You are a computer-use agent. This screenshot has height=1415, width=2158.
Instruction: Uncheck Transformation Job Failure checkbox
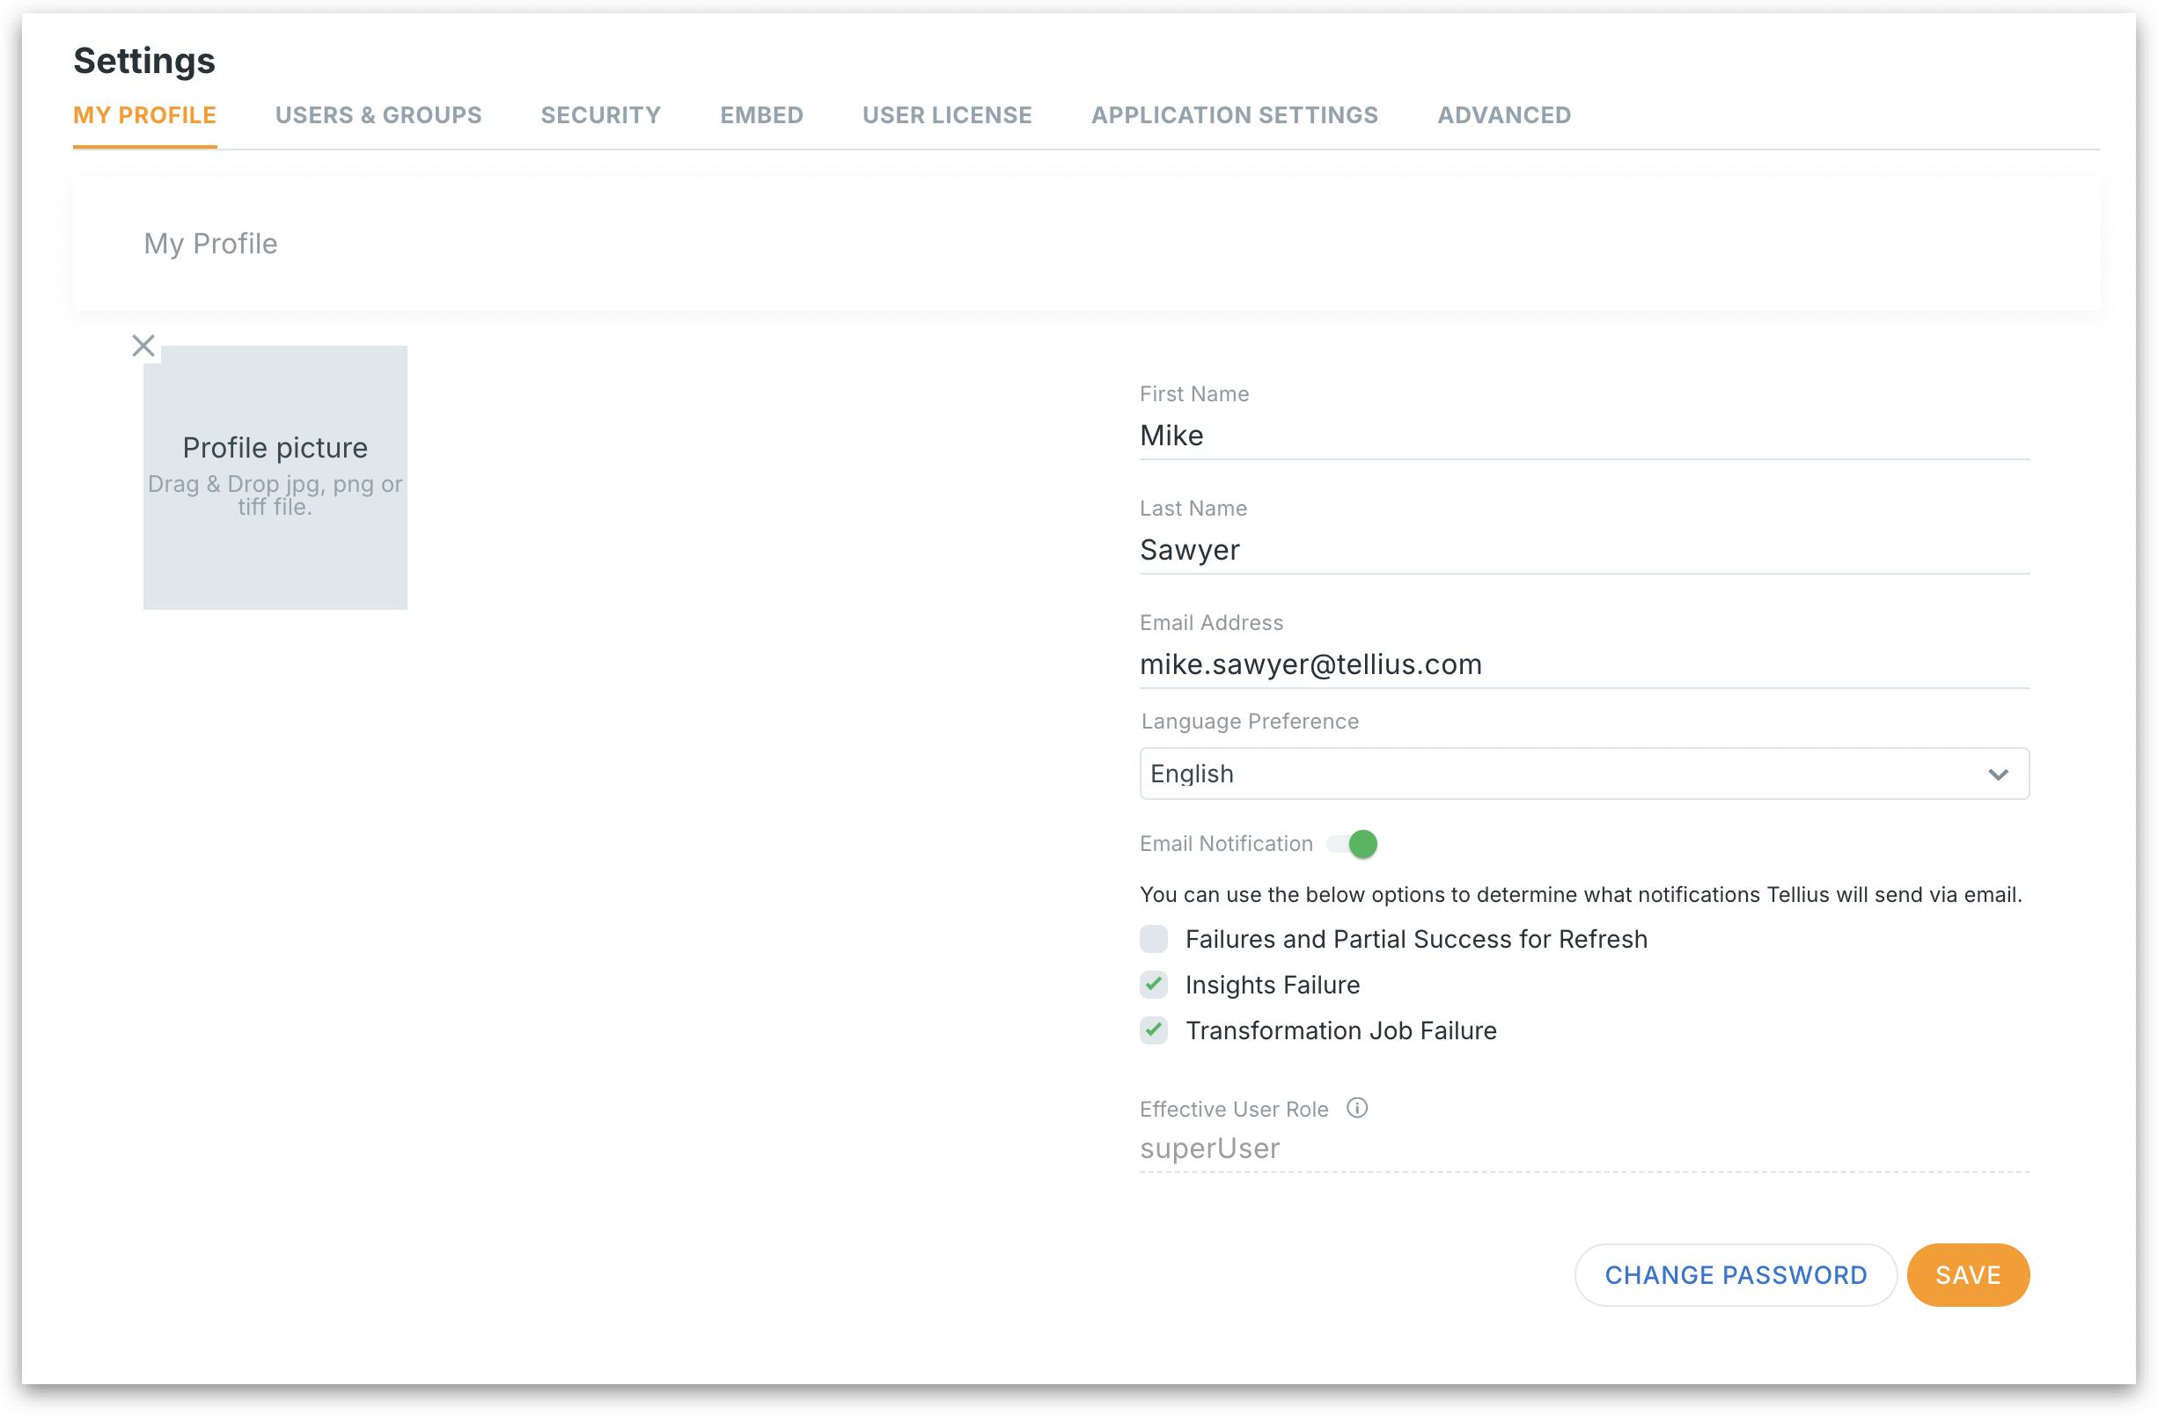[x=1153, y=1030]
